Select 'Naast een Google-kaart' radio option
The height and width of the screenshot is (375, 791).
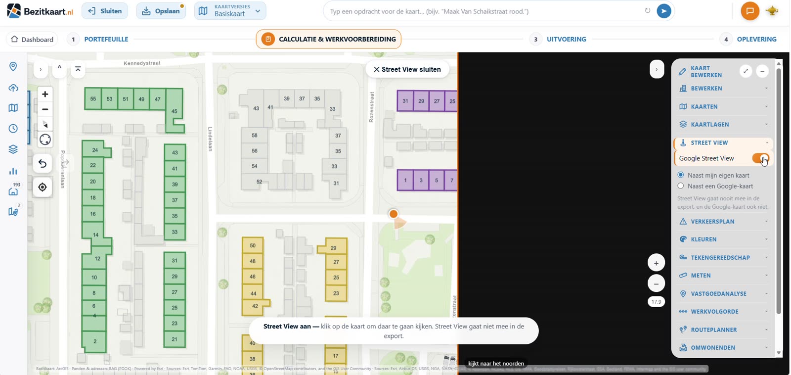point(681,186)
